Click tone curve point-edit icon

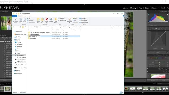tap(167, 52)
